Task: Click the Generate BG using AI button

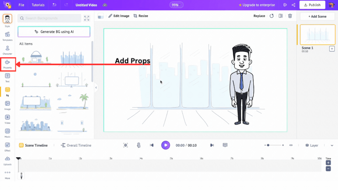Action: [x=54, y=32]
